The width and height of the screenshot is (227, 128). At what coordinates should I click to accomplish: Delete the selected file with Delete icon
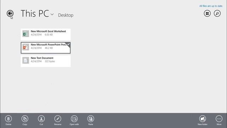[9, 119]
